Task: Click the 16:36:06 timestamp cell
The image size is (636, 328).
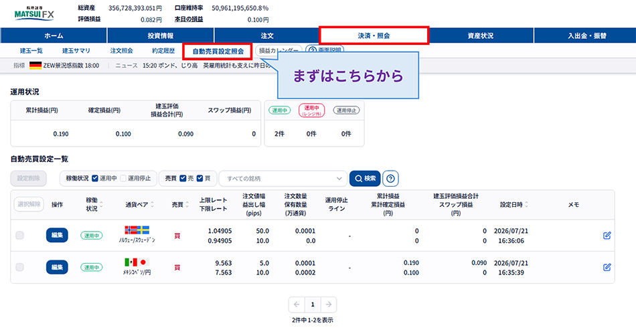Action: [x=511, y=241]
